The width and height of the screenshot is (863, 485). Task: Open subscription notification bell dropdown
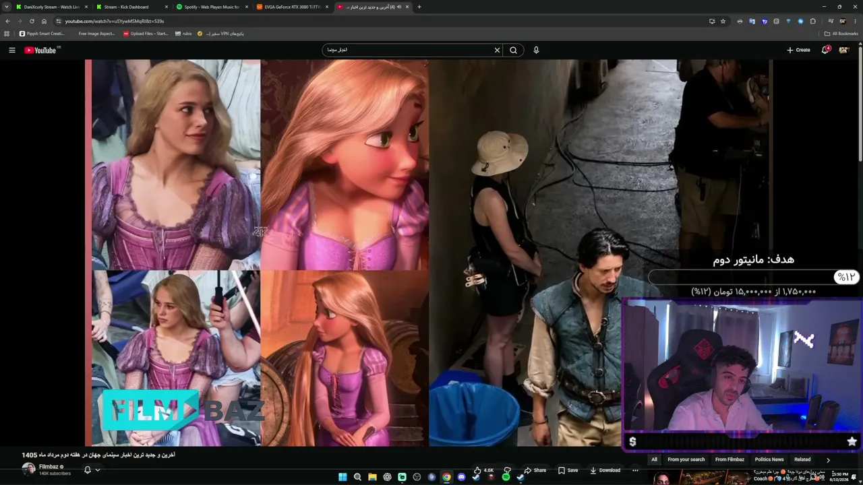click(x=92, y=470)
